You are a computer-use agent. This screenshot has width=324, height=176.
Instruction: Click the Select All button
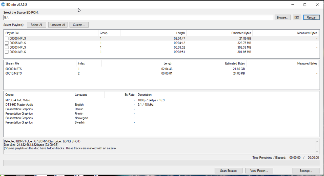click(x=36, y=25)
